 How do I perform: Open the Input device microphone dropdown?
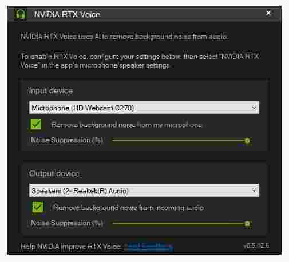pos(144,108)
